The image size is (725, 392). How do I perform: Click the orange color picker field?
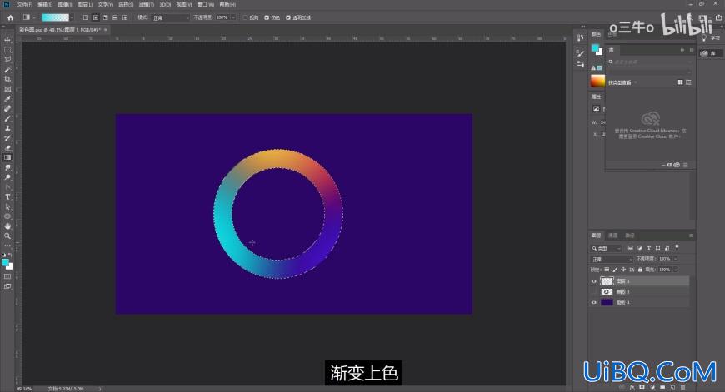(x=597, y=81)
